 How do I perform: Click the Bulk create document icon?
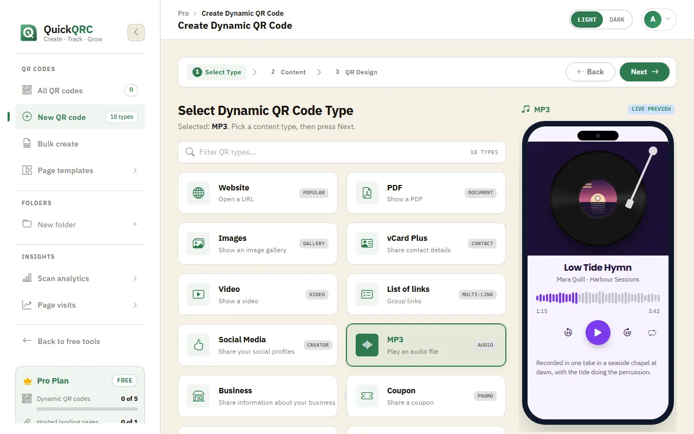pyautogui.click(x=27, y=144)
